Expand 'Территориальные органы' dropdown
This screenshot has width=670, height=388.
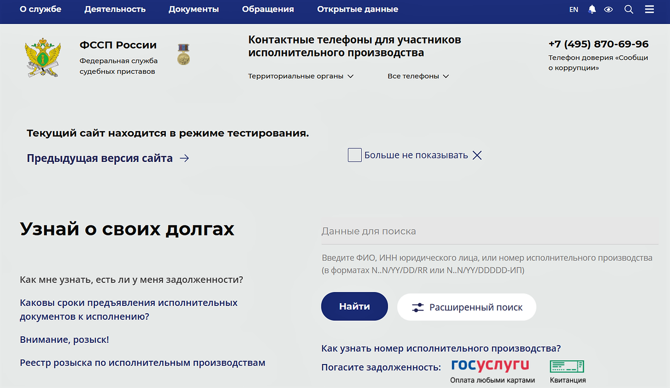301,76
